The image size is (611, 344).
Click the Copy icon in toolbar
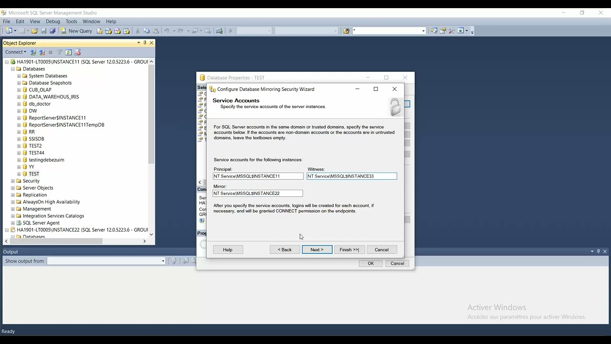click(147, 31)
